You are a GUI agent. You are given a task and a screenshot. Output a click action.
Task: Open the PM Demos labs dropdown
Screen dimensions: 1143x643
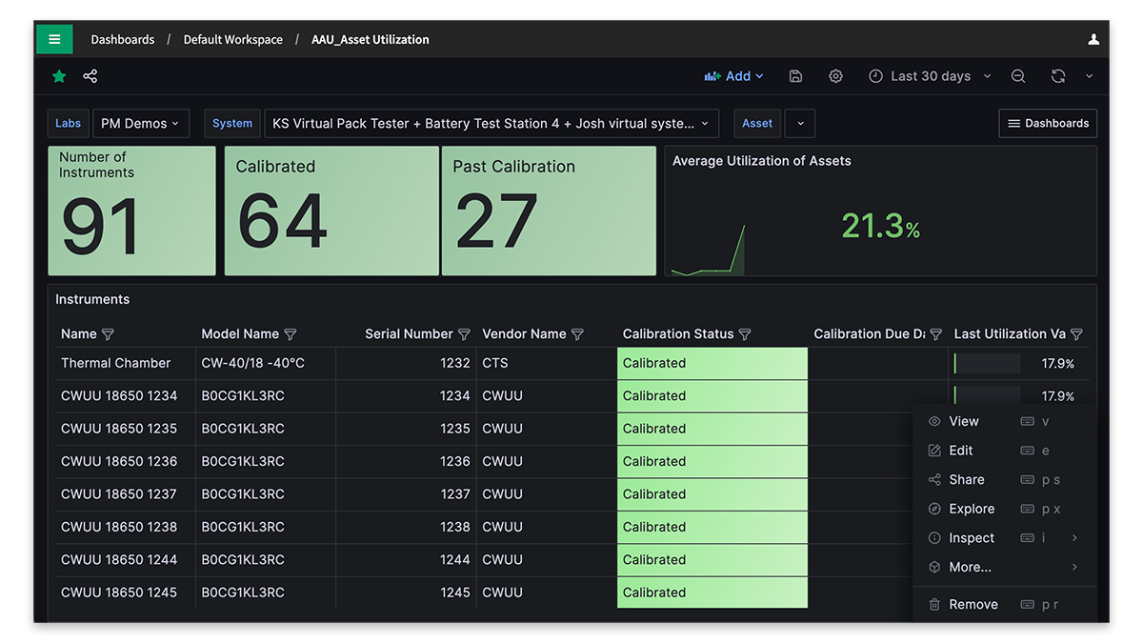point(140,124)
